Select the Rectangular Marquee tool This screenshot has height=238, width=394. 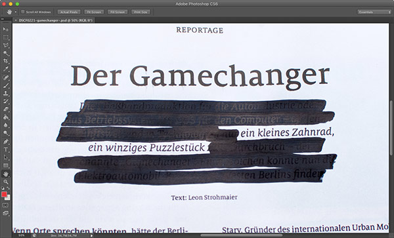5,37
